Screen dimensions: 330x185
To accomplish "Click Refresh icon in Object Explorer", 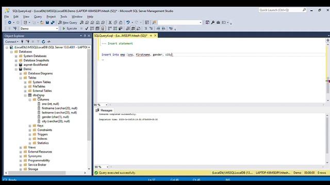I will click(x=43, y=42).
